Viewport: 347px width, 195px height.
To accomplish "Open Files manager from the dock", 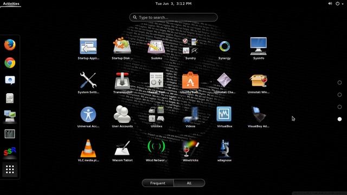I will point(10,98).
